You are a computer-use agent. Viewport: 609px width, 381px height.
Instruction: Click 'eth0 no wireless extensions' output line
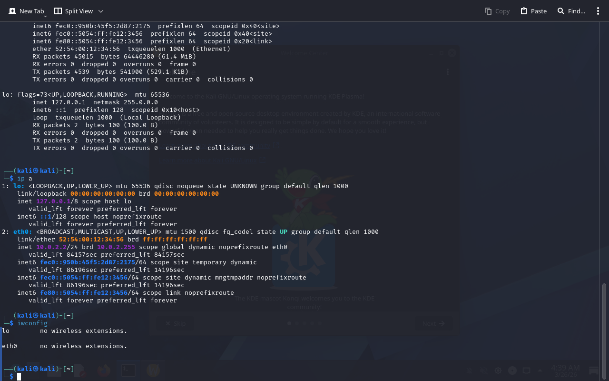coord(65,346)
